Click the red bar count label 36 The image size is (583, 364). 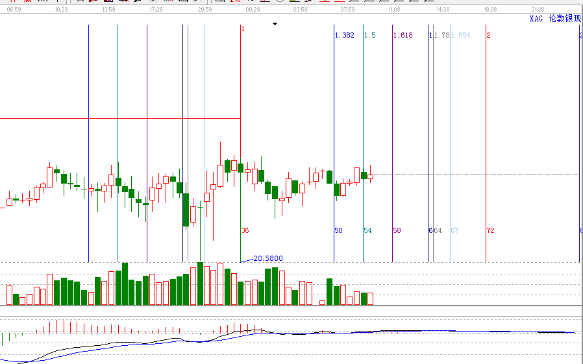click(x=245, y=230)
